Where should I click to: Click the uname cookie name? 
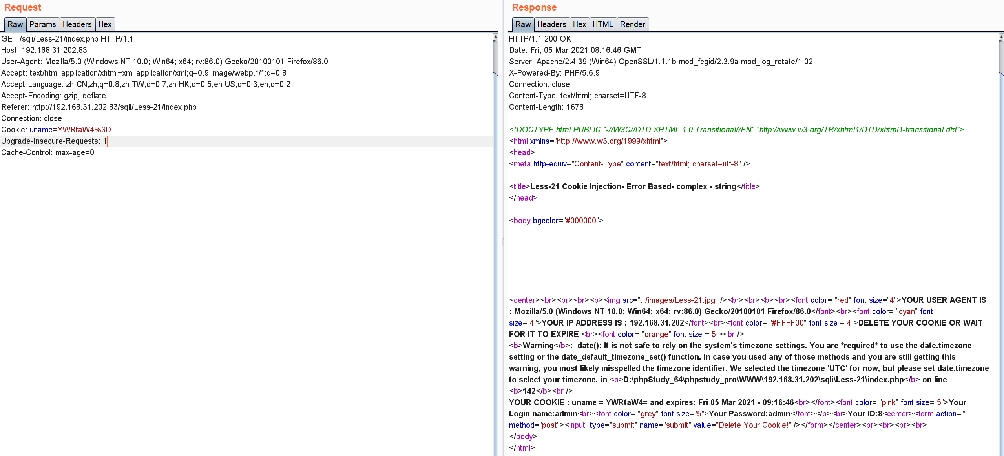[x=41, y=130]
